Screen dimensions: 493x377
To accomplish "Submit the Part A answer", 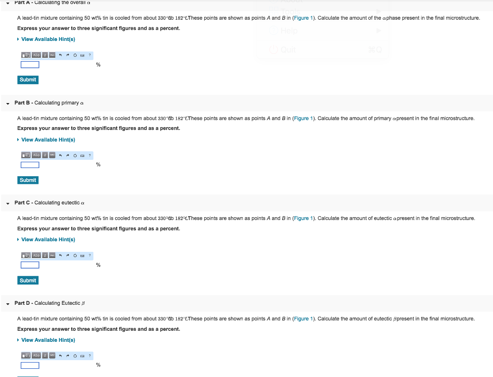I will [x=27, y=79].
